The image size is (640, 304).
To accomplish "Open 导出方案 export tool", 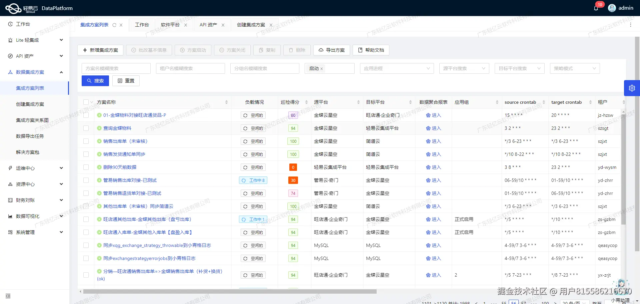I will pyautogui.click(x=331, y=50).
